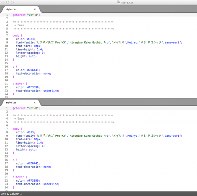Click the file icon beside window title

(x=118, y=2)
